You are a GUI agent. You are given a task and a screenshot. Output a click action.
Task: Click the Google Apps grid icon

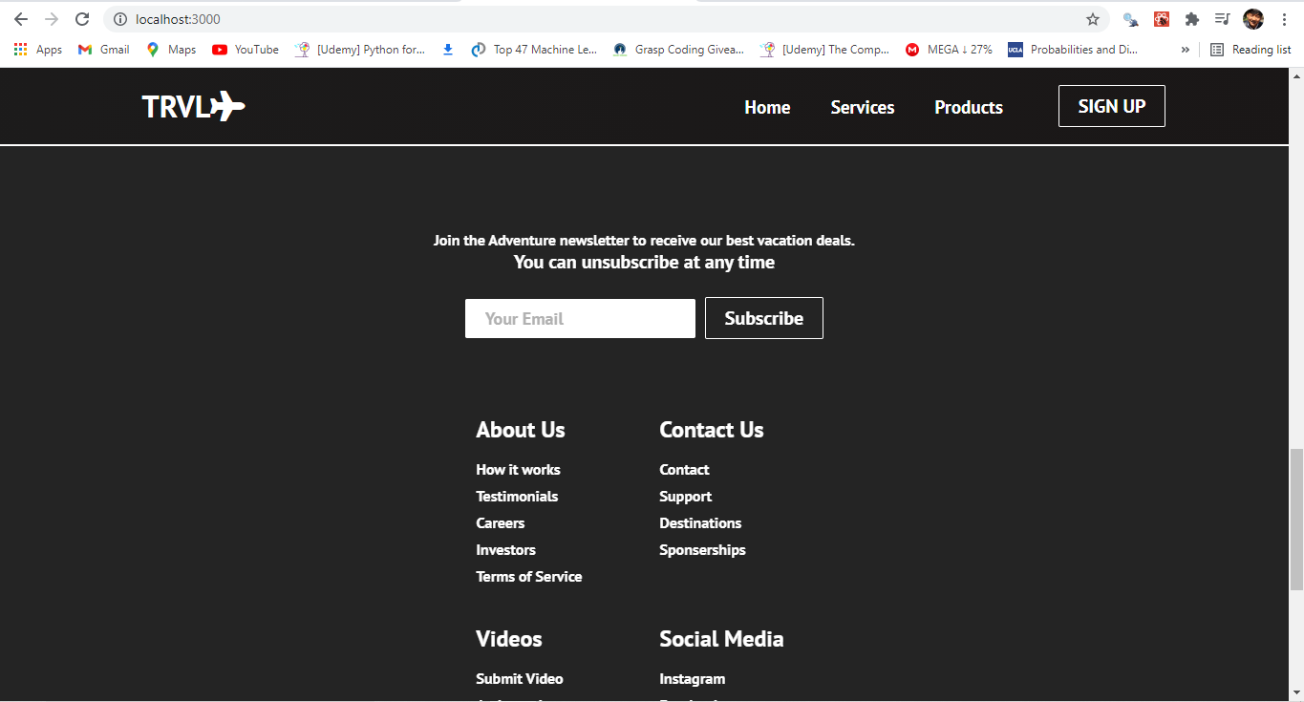point(20,49)
